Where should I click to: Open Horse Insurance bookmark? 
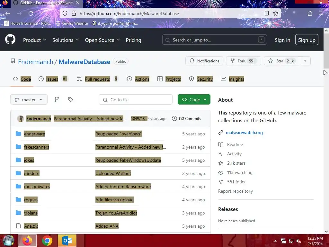pyautogui.click(x=28, y=23)
